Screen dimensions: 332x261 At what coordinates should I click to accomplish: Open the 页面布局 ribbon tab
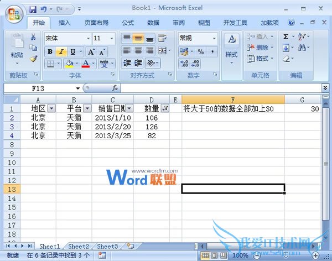point(96,23)
